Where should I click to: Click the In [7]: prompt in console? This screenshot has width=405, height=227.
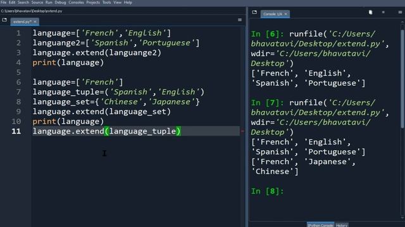pyautogui.click(x=267, y=103)
